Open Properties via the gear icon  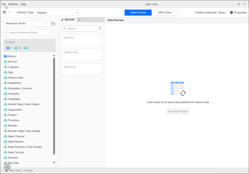231,13
